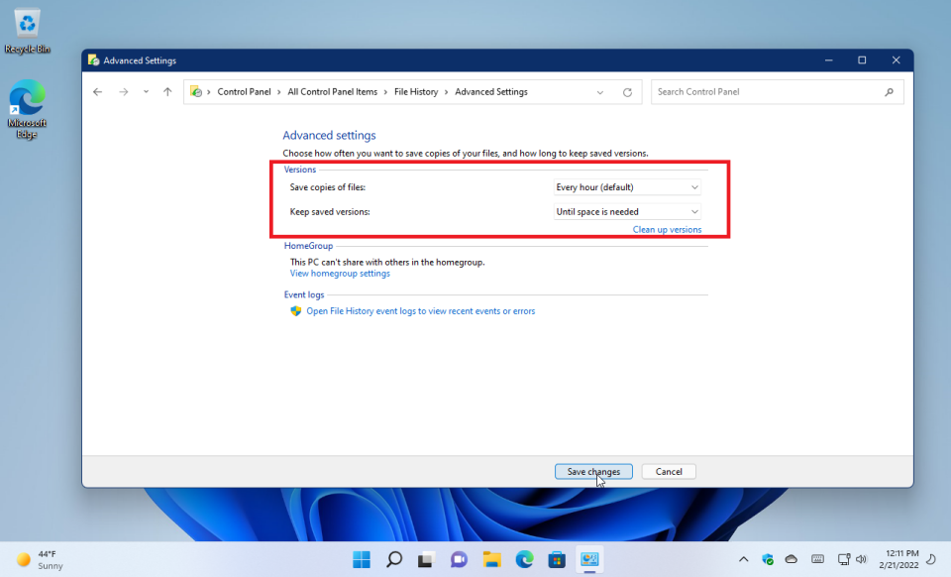Viewport: 951px width, 577px height.
Task: Open Task View from the taskbar
Action: tap(425, 559)
